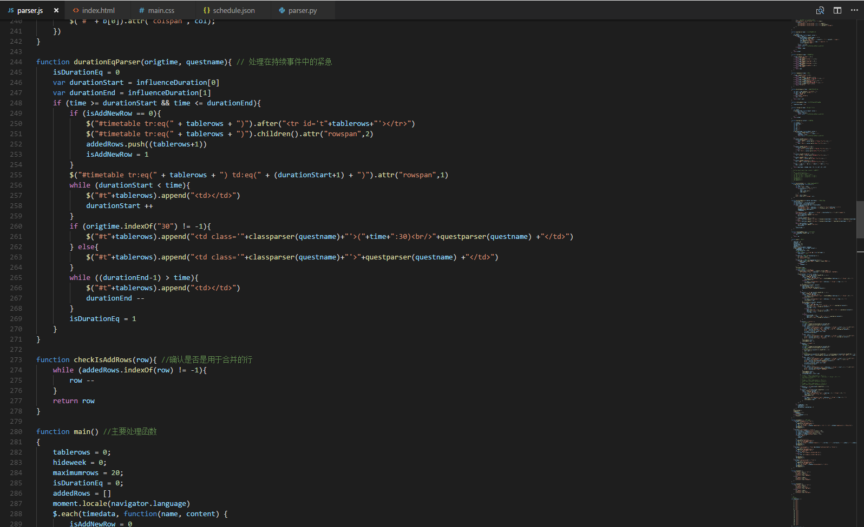Image resolution: width=864 pixels, height=527 pixels.
Task: Select the JS icon on the parser.js tab
Action: pos(11,10)
